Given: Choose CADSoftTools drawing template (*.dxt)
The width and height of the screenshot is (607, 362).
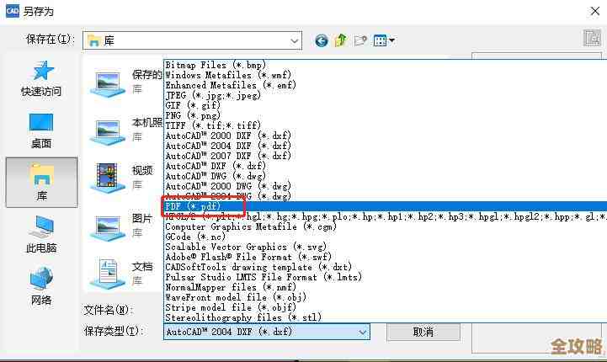Looking at the screenshot, I should tap(258, 267).
